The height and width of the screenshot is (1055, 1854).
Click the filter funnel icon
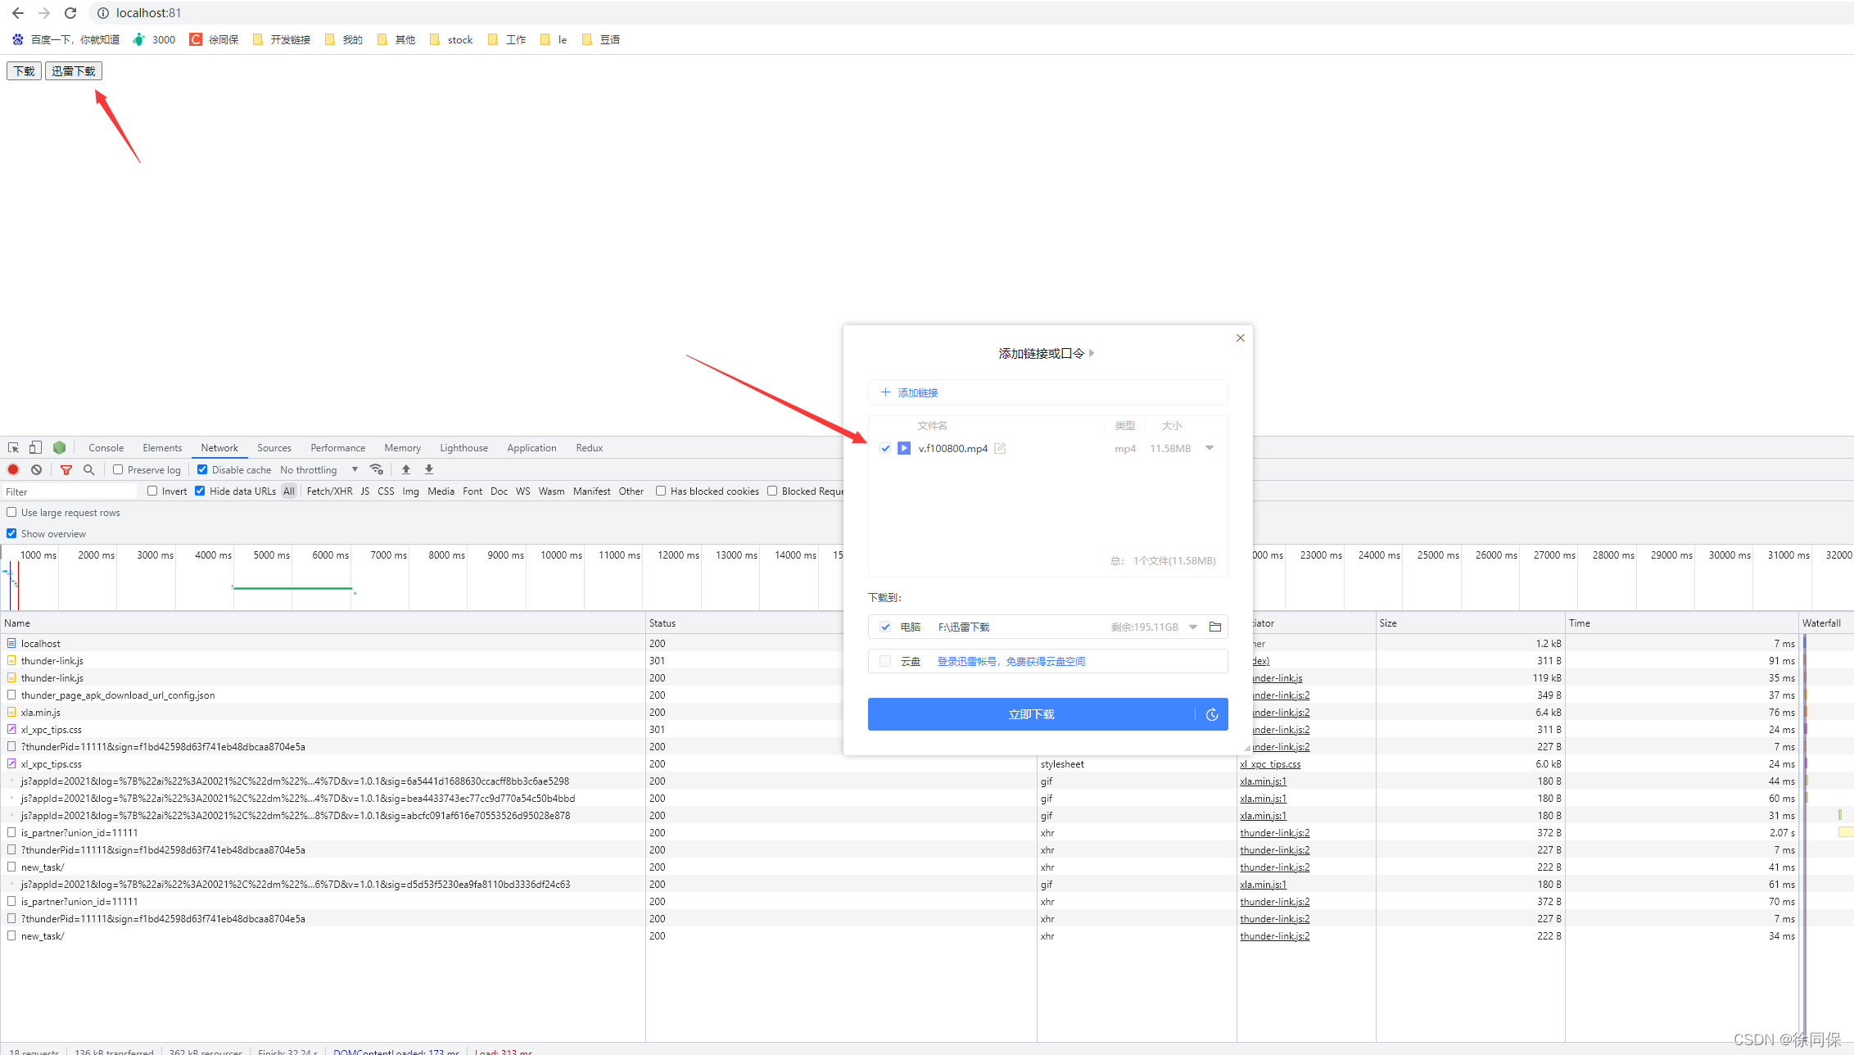tap(66, 469)
